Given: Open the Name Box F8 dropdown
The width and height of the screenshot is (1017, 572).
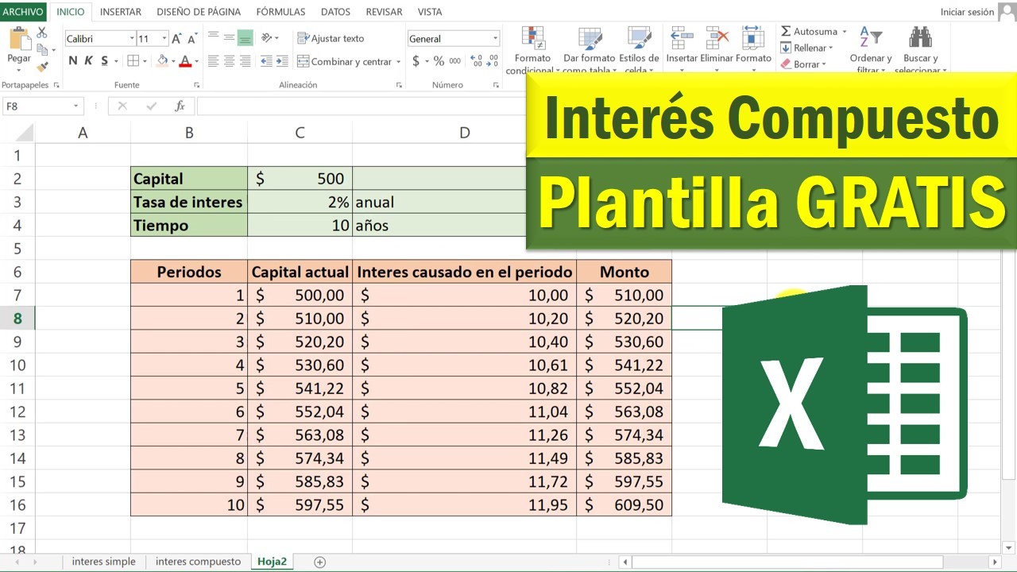Looking at the screenshot, I should [76, 106].
